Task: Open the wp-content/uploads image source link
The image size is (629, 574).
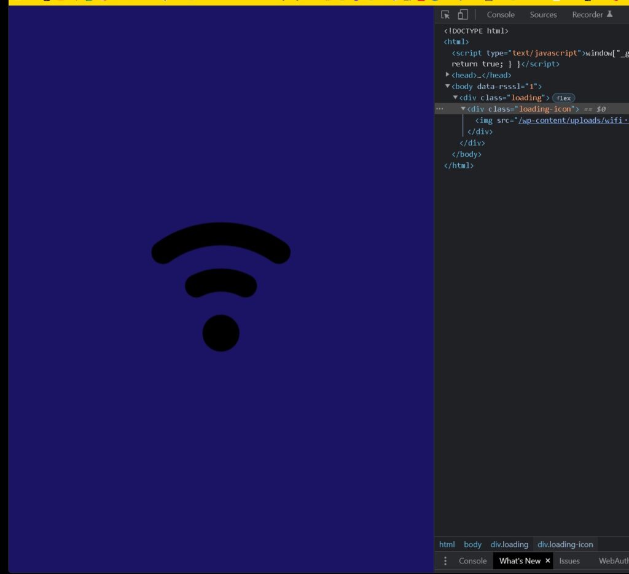Action: 572,120
